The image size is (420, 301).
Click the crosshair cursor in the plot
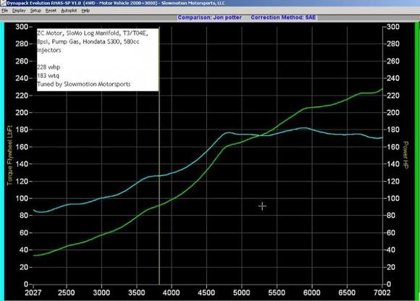click(x=262, y=206)
